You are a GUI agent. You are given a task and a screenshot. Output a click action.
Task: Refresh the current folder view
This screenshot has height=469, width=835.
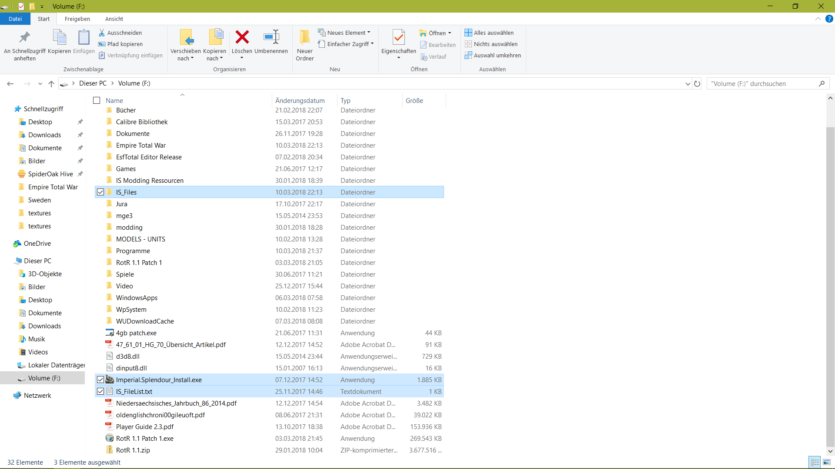[697, 83]
